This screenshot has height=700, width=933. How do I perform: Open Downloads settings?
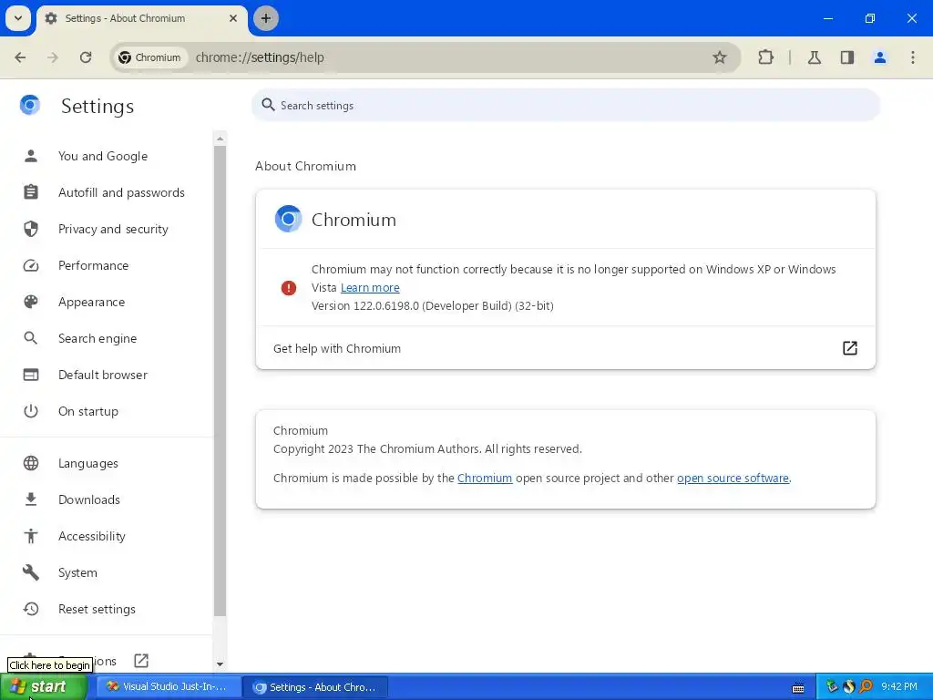click(89, 499)
